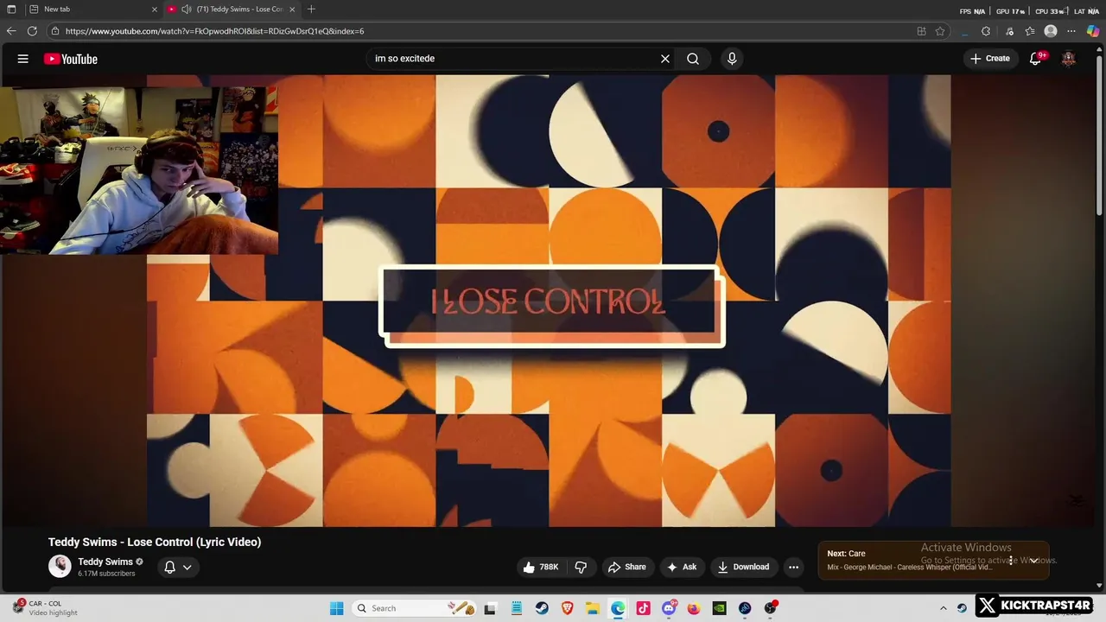Reload the YouTube page
This screenshot has width=1106, height=622.
pos(32,31)
